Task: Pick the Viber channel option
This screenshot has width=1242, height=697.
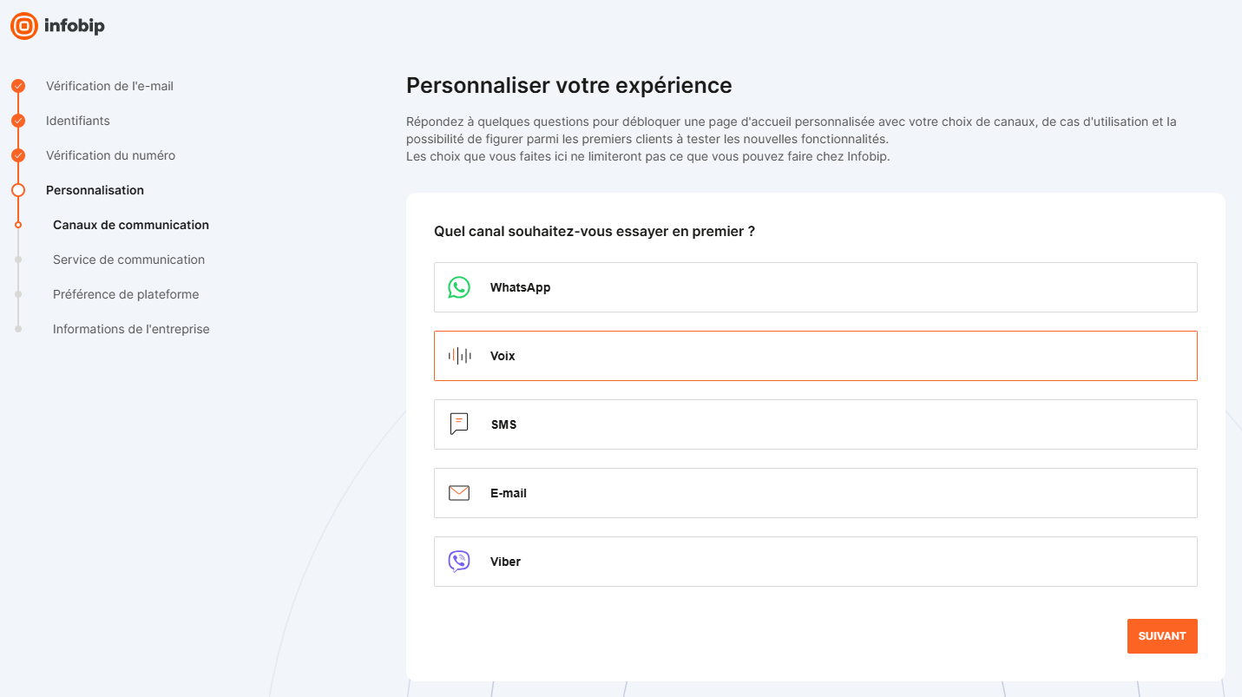Action: coord(816,562)
